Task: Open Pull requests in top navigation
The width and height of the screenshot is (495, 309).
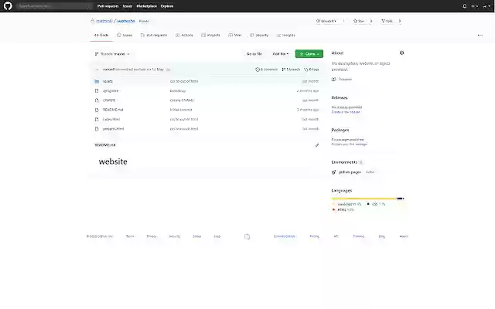Action: point(108,6)
